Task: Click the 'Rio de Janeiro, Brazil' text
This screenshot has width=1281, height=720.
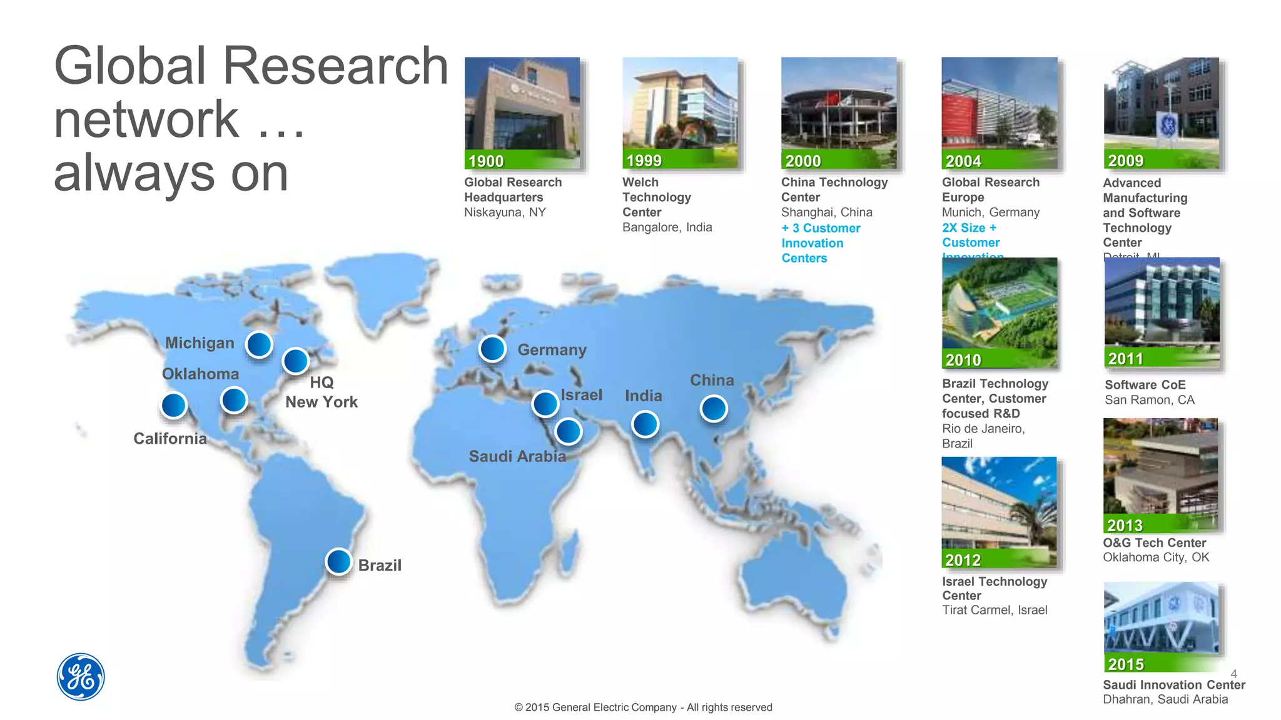Action: click(983, 436)
